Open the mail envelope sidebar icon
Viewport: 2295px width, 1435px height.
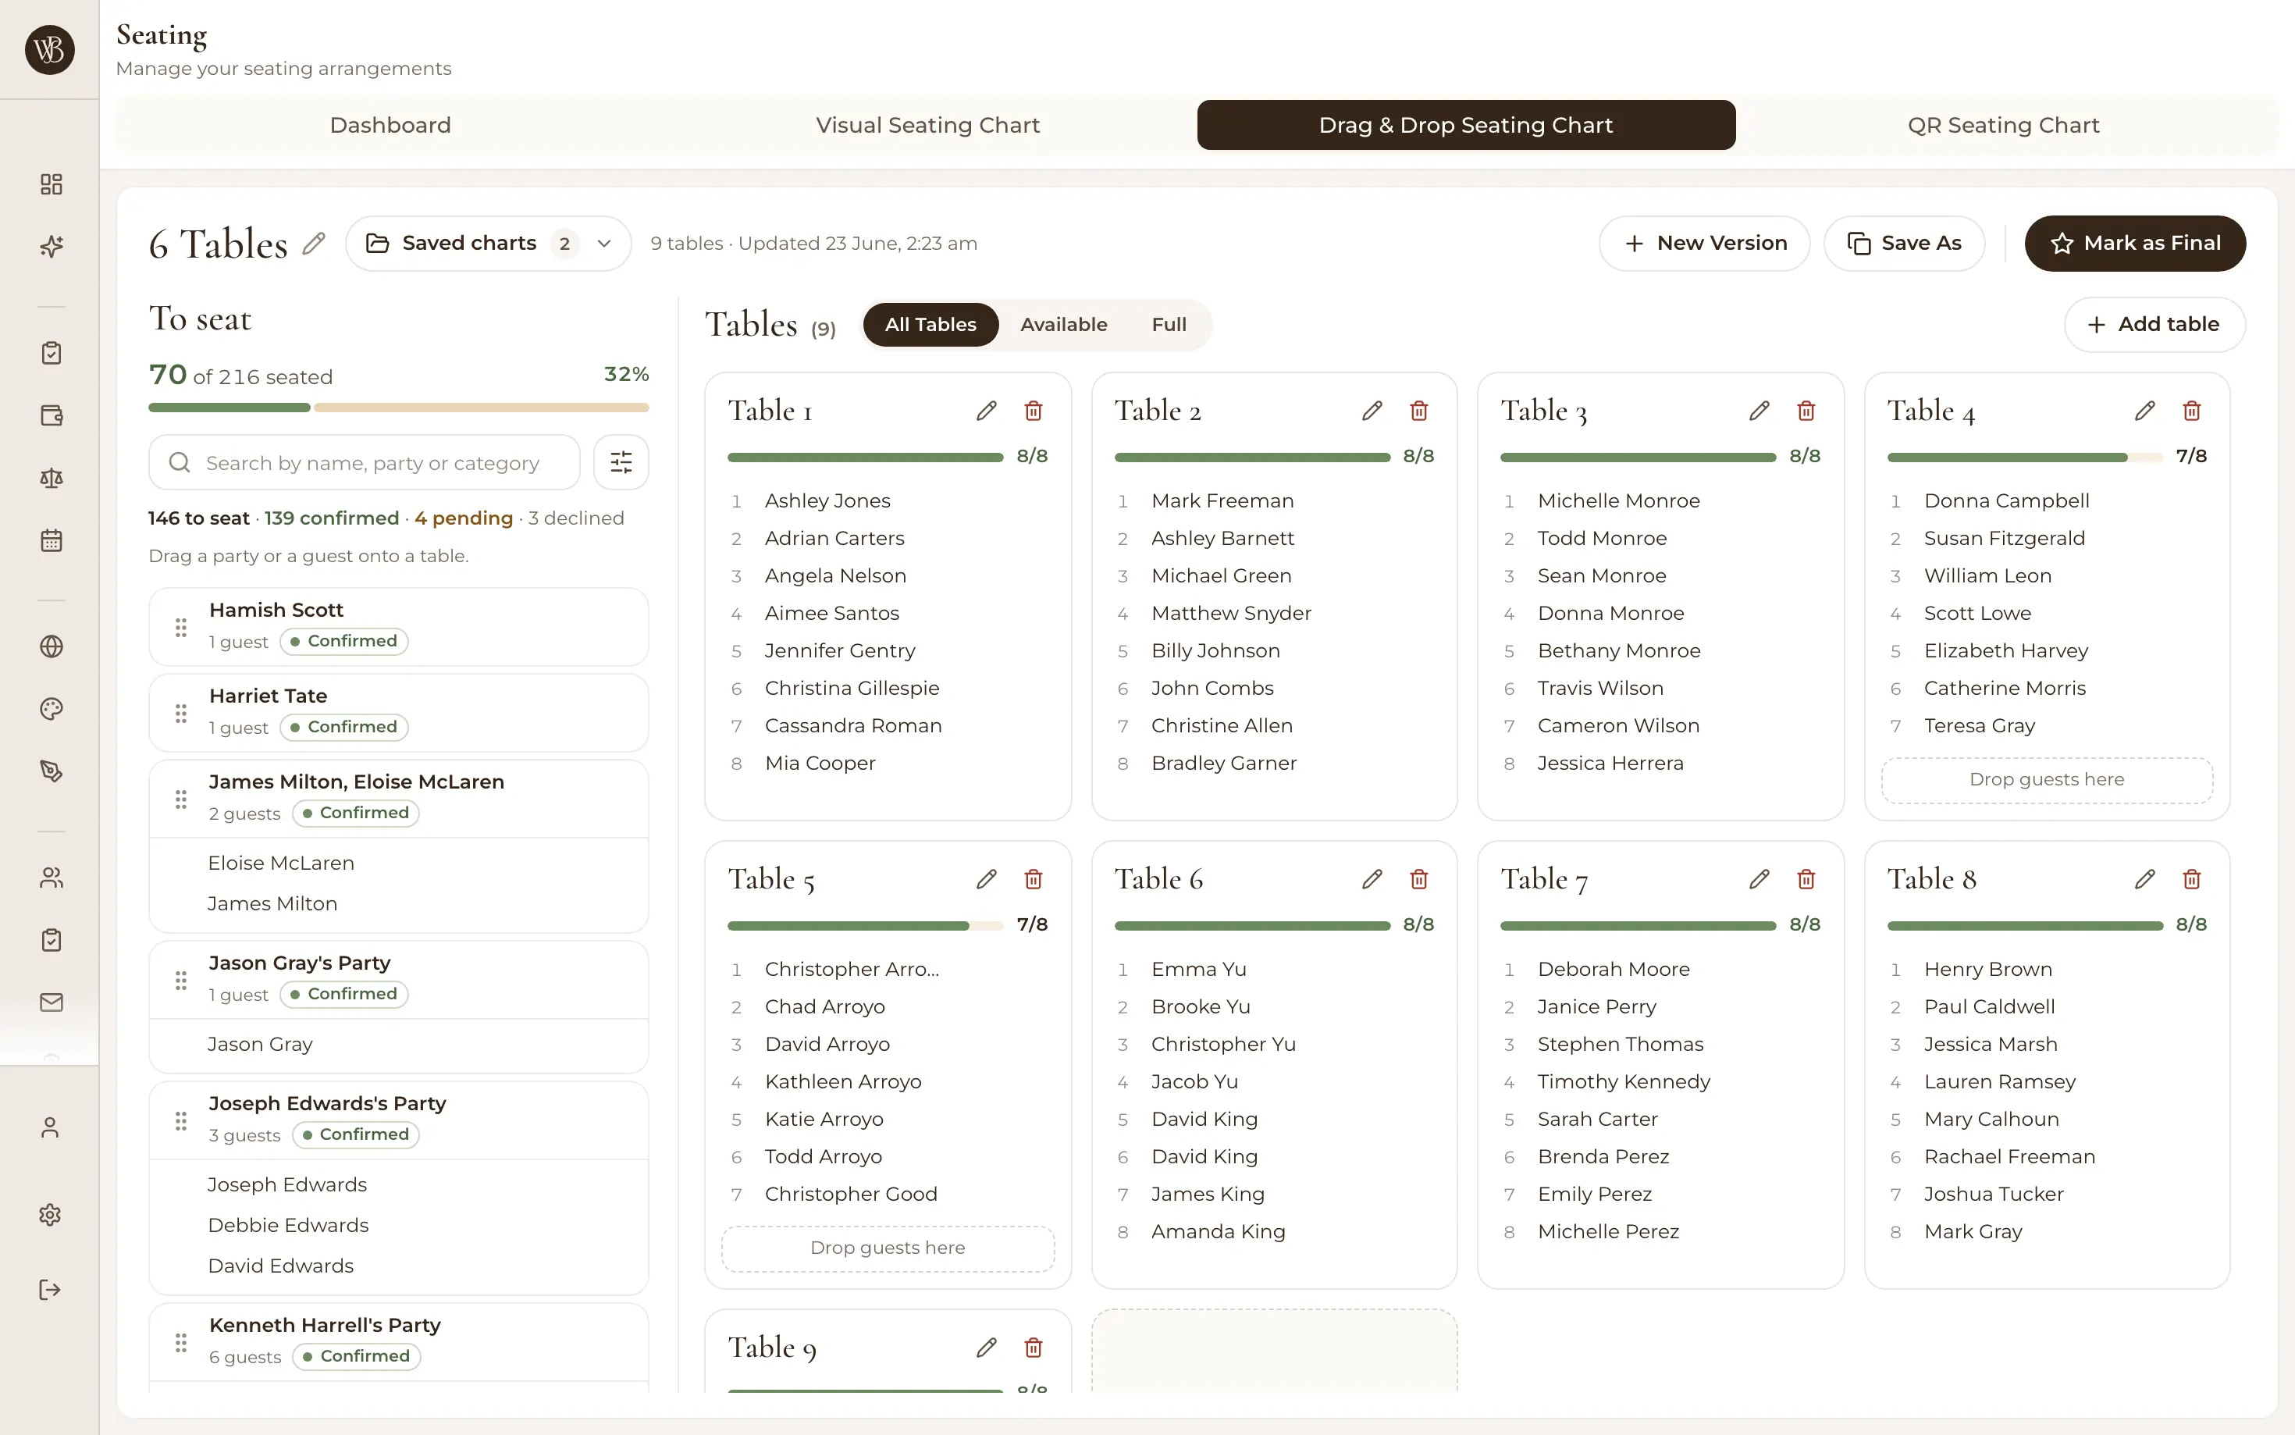click(x=52, y=1002)
